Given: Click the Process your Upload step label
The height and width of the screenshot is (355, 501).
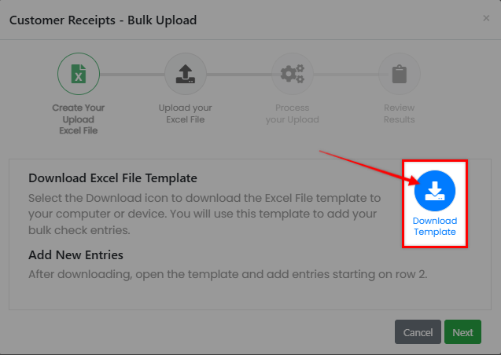Looking at the screenshot, I should click(x=293, y=114).
